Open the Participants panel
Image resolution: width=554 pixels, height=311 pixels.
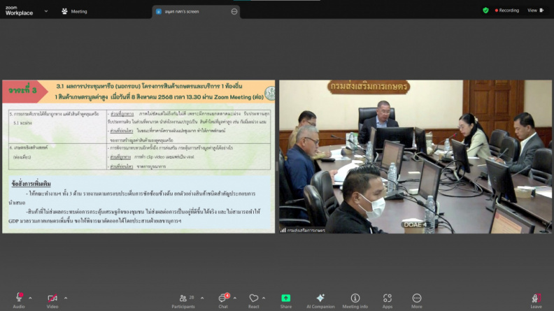click(183, 301)
